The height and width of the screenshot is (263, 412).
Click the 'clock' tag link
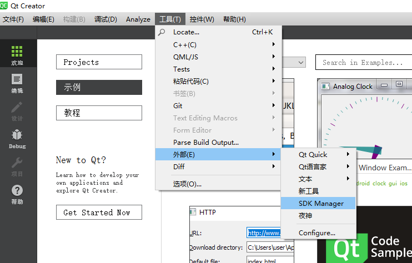point(379,183)
